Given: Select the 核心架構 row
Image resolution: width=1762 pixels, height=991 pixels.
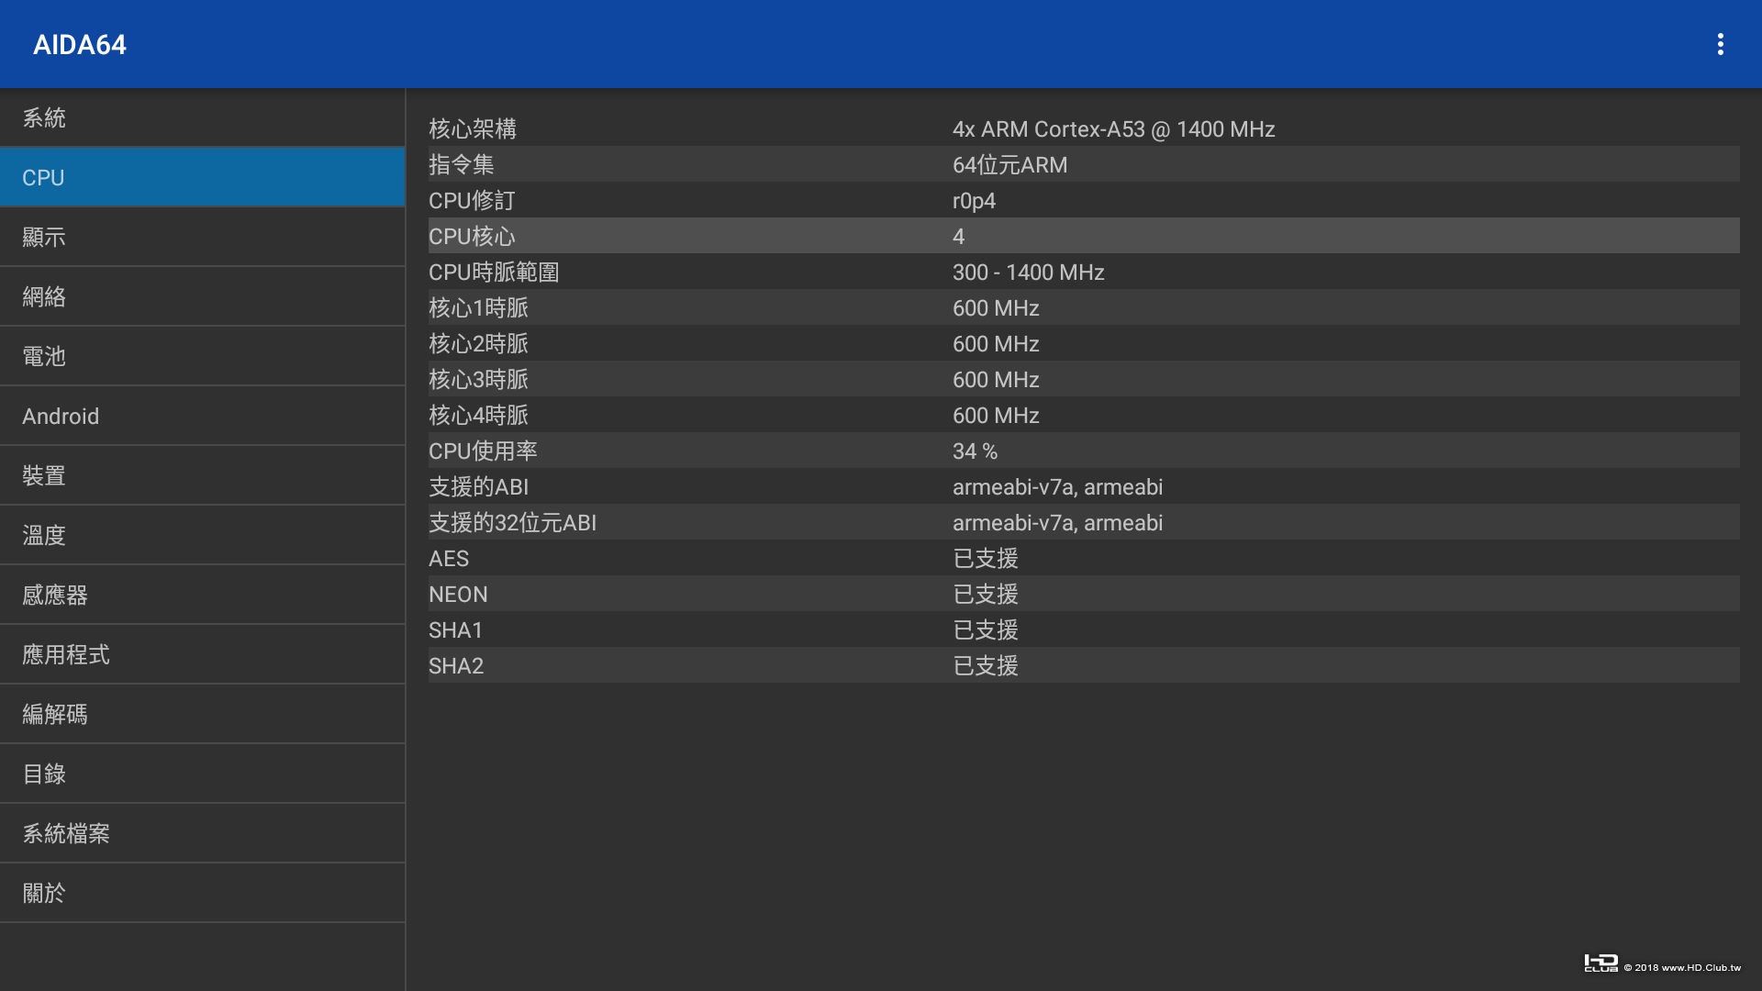Looking at the screenshot, I should [1084, 128].
